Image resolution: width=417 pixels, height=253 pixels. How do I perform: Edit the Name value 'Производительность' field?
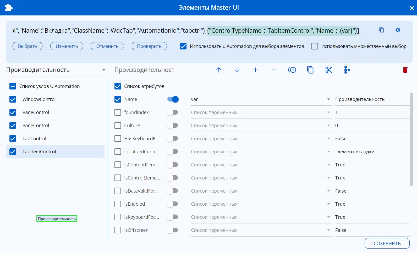[372, 99]
